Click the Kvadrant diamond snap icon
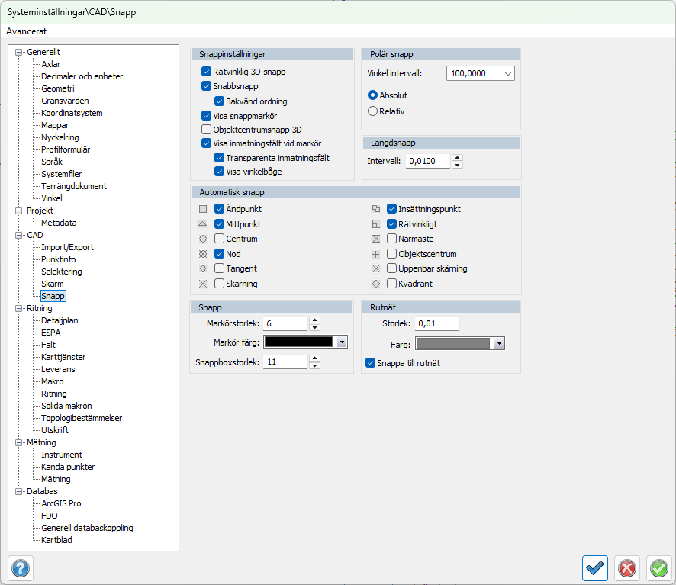This screenshot has width=676, height=585. [x=375, y=284]
